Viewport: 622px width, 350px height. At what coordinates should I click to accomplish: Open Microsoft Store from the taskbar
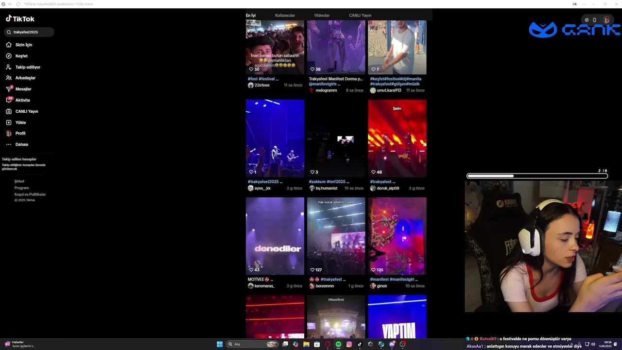pos(317,344)
